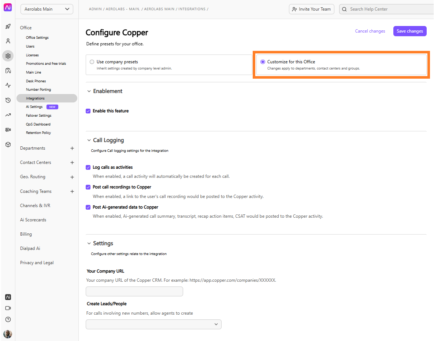
Task: Click the INTEGRATIONS breadcrumb link
Action: point(192,9)
